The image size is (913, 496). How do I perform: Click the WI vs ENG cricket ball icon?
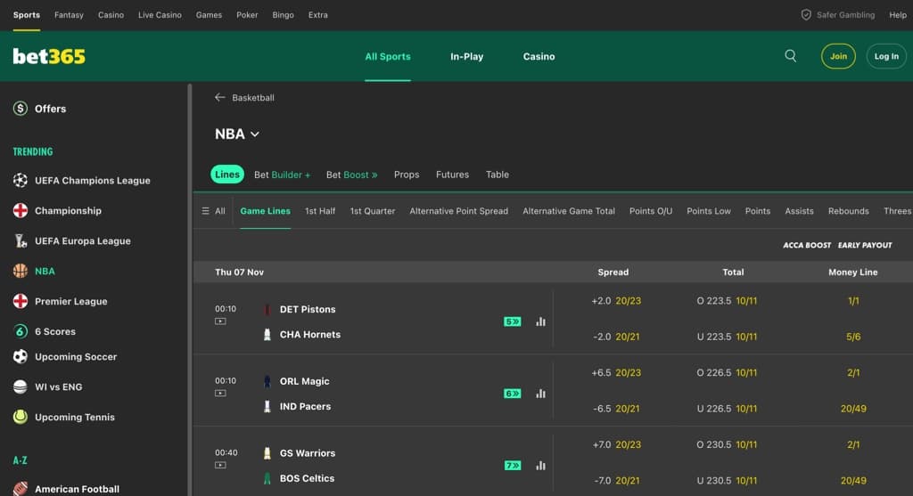coord(21,386)
